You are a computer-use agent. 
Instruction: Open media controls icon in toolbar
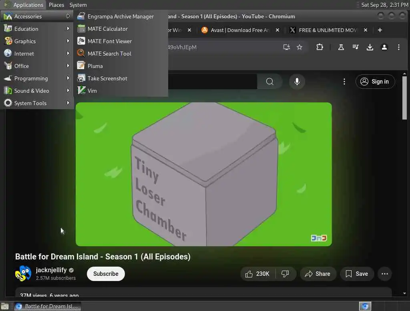point(356,47)
